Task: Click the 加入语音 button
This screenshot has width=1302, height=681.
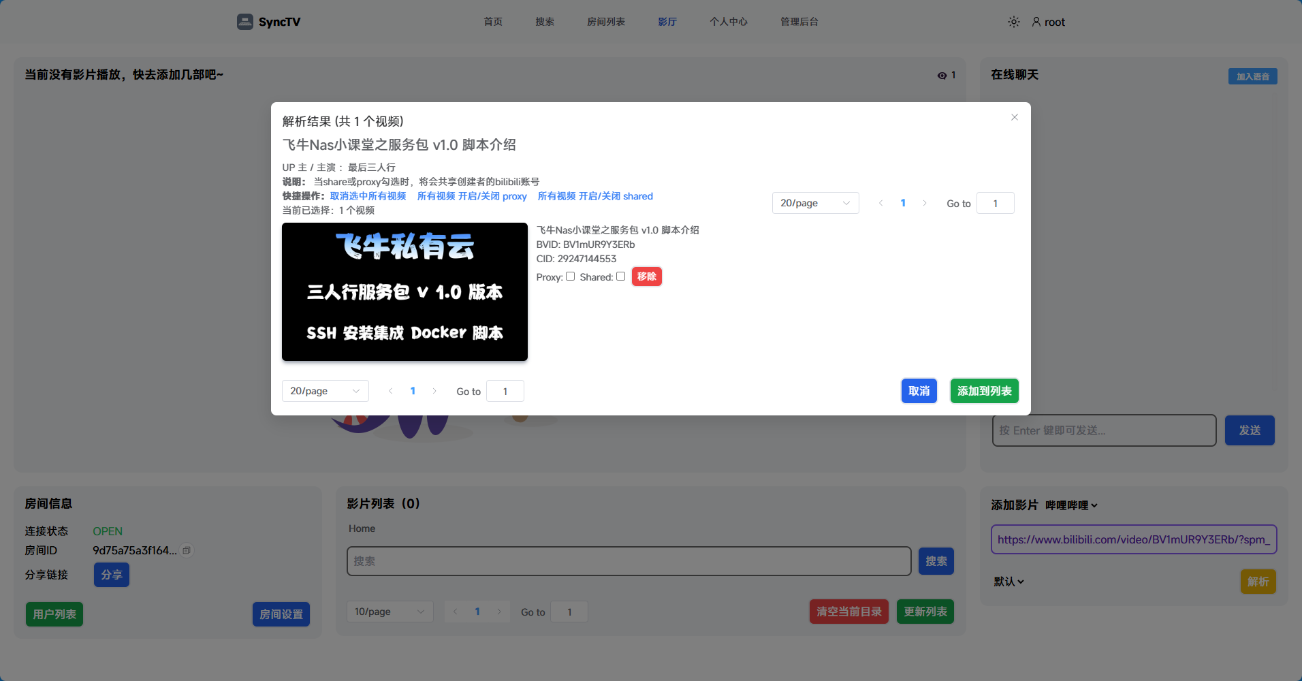Action: [x=1253, y=76]
